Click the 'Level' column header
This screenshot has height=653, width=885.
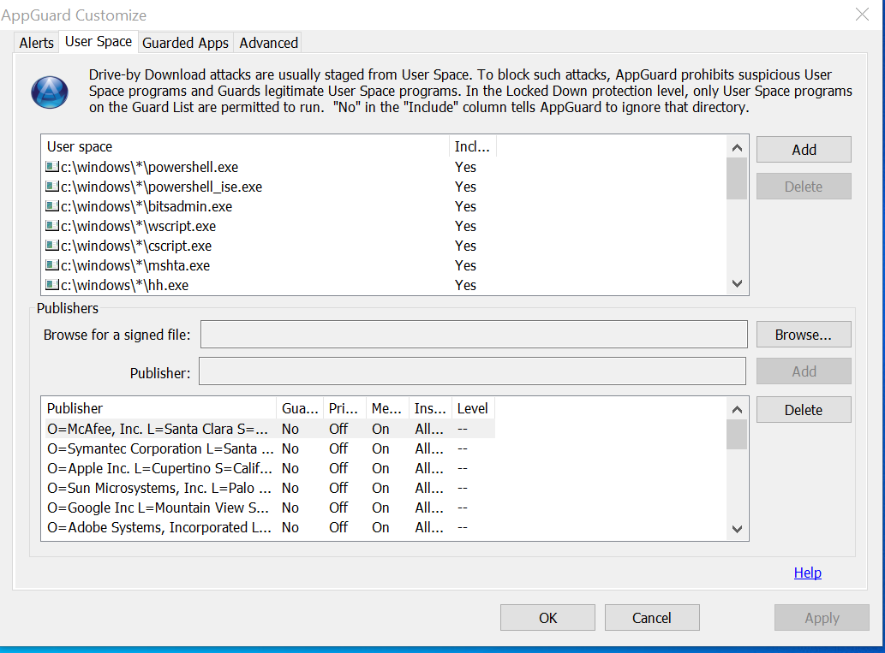click(x=473, y=408)
